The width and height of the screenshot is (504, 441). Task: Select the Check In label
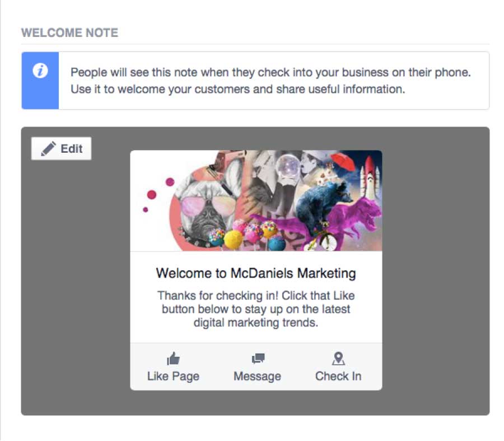tap(338, 376)
